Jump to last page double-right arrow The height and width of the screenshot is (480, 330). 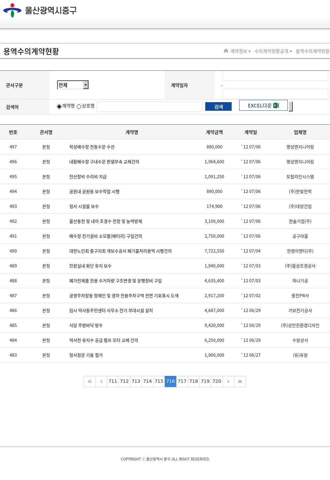[240, 381]
